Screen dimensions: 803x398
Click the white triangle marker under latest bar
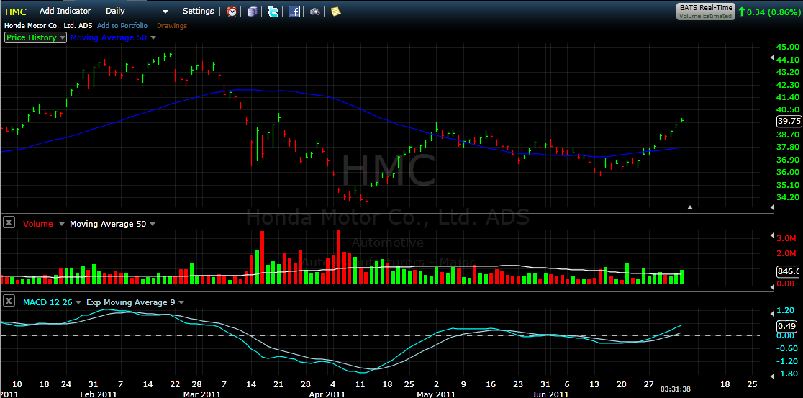[690, 207]
